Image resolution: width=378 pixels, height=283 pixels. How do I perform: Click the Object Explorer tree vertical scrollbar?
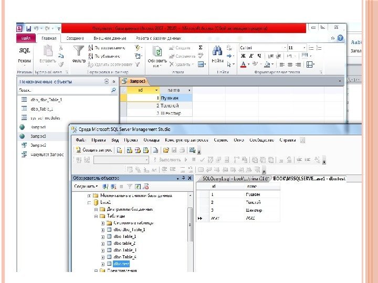tap(190, 225)
